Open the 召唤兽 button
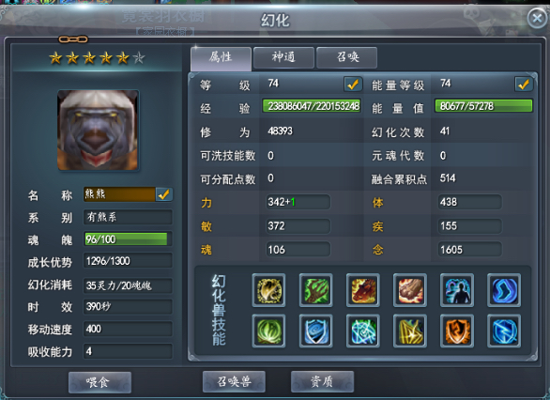The height and width of the screenshot is (400, 550). [x=234, y=381]
